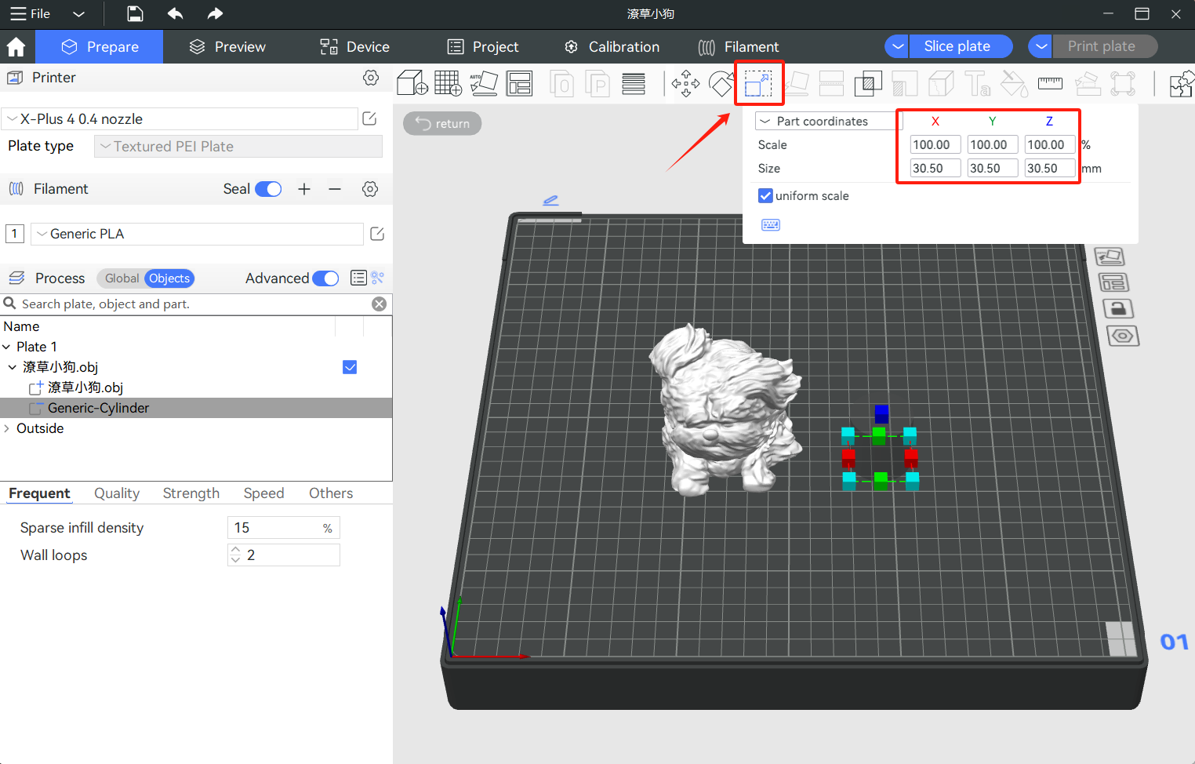The width and height of the screenshot is (1195, 764).
Task: Switch to the Strength settings tab
Action: (191, 493)
